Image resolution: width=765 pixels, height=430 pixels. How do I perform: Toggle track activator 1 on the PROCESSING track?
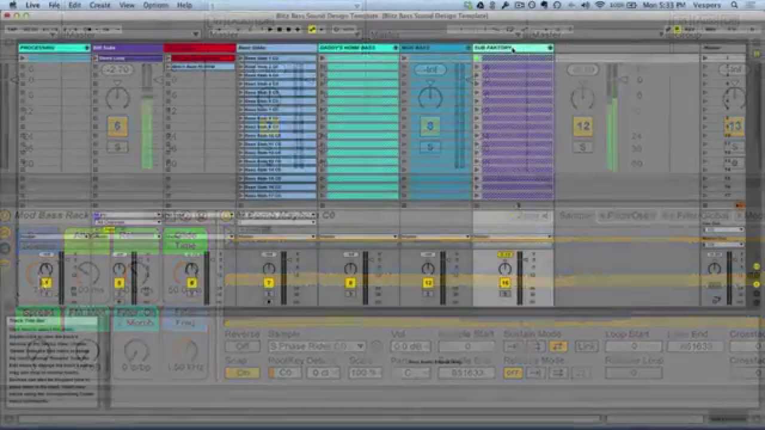[46, 283]
